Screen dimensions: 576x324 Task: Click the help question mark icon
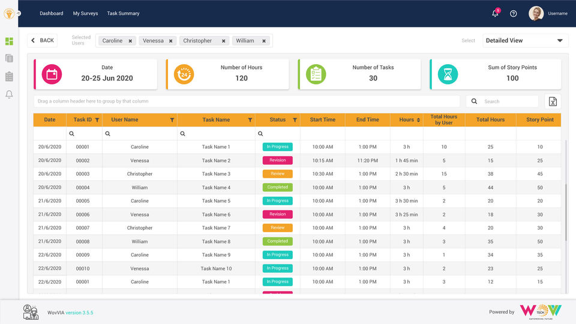514,14
